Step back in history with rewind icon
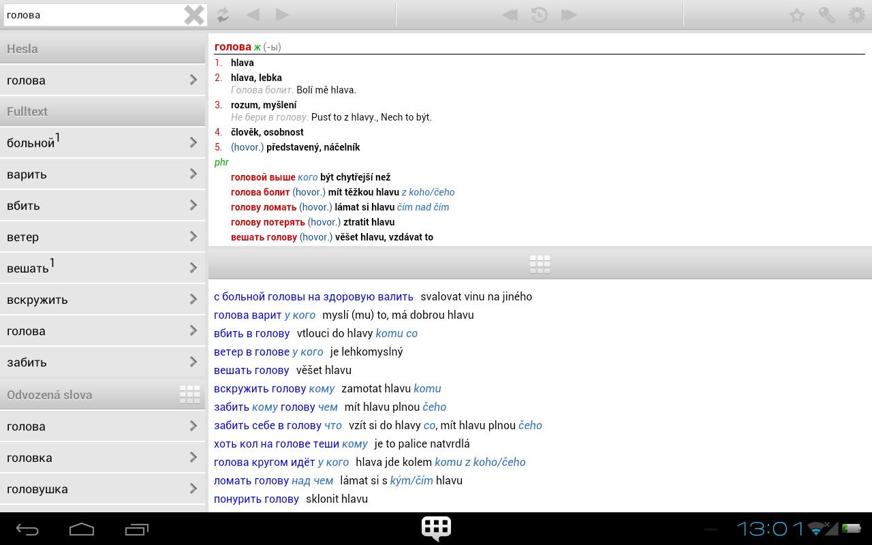Viewport: 872px width, 545px height. tap(510, 15)
